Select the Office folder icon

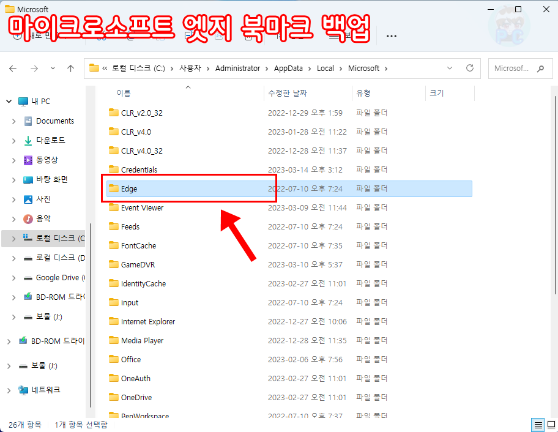coord(114,359)
